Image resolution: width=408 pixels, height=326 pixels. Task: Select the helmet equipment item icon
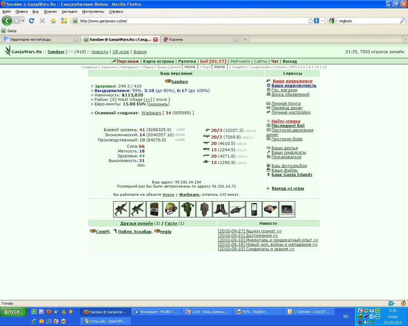tap(171, 209)
